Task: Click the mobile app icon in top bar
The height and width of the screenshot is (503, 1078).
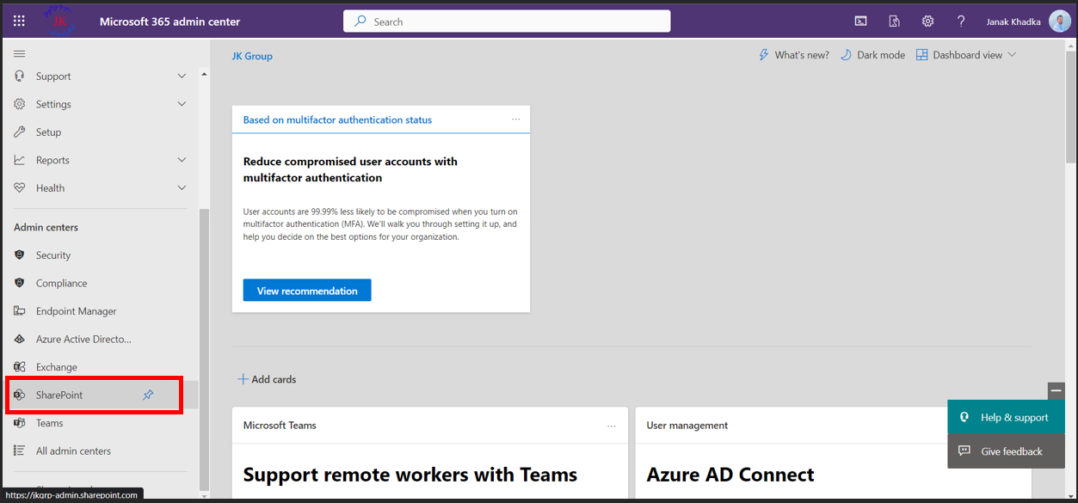Action: [894, 20]
